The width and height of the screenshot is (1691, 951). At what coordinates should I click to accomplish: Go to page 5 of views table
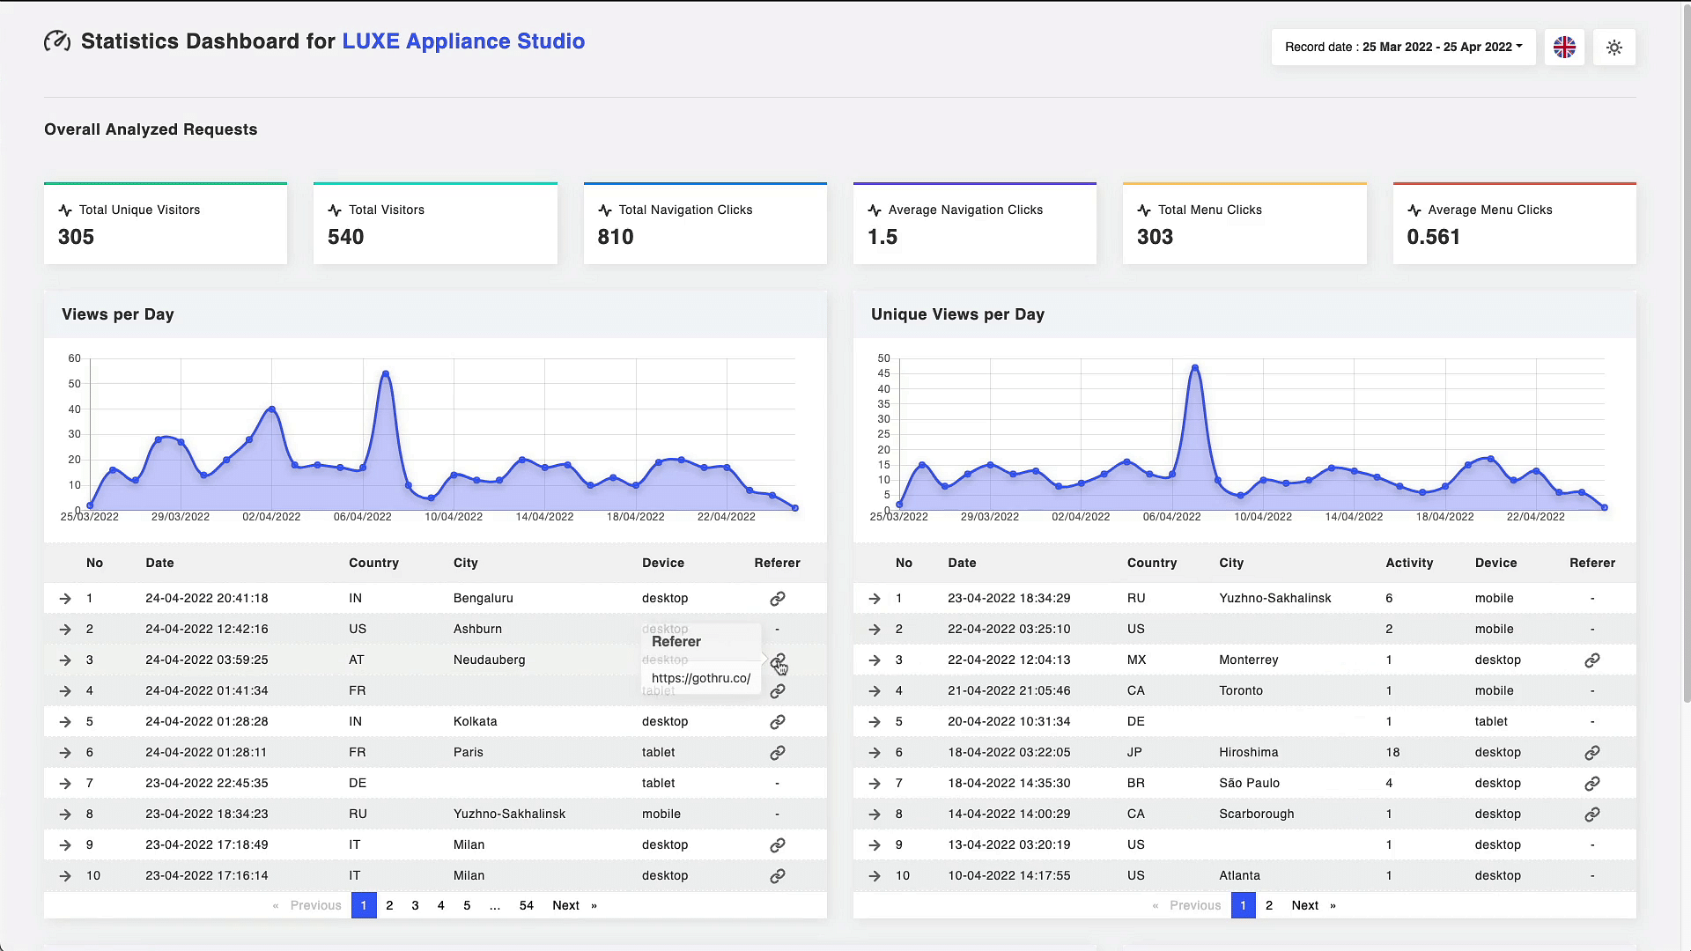click(x=467, y=905)
